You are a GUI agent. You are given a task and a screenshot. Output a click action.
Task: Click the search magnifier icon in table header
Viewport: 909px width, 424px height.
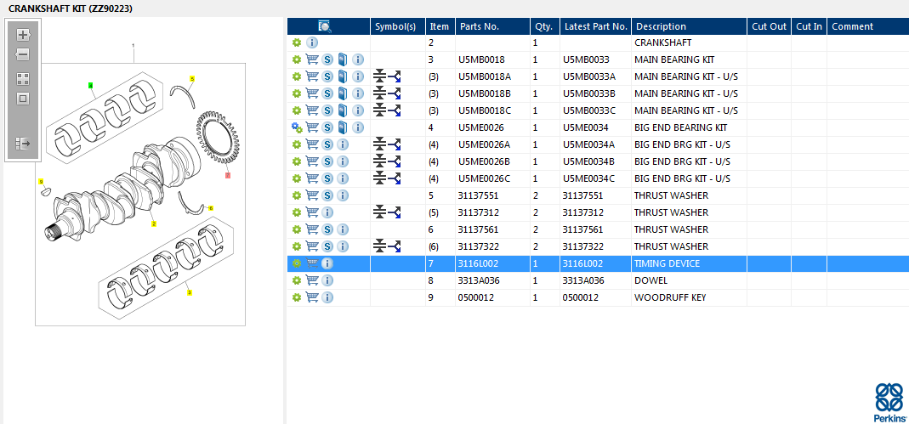tap(325, 26)
